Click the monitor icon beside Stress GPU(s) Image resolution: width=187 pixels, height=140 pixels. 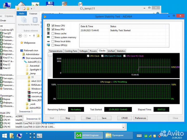click(x=48, y=45)
